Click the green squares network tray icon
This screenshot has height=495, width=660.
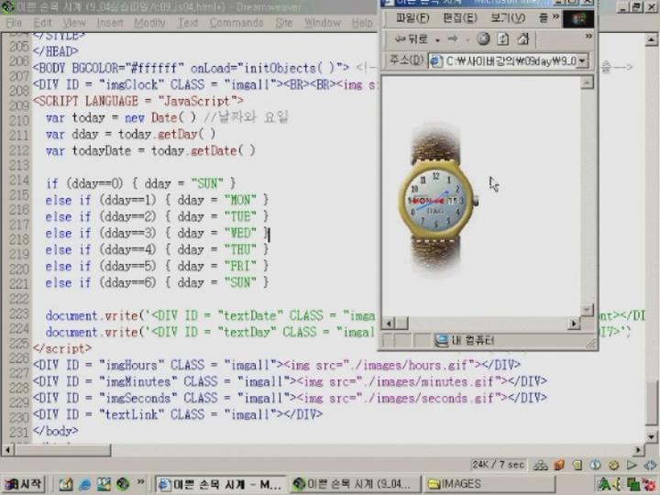633,485
